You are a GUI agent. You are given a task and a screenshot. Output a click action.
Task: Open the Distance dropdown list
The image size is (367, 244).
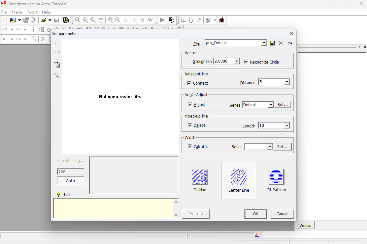286,82
